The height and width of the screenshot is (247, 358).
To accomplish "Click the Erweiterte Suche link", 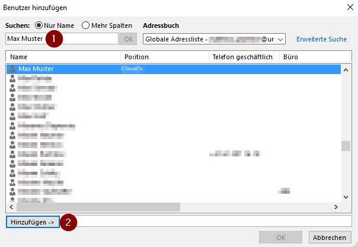I will coord(321,39).
